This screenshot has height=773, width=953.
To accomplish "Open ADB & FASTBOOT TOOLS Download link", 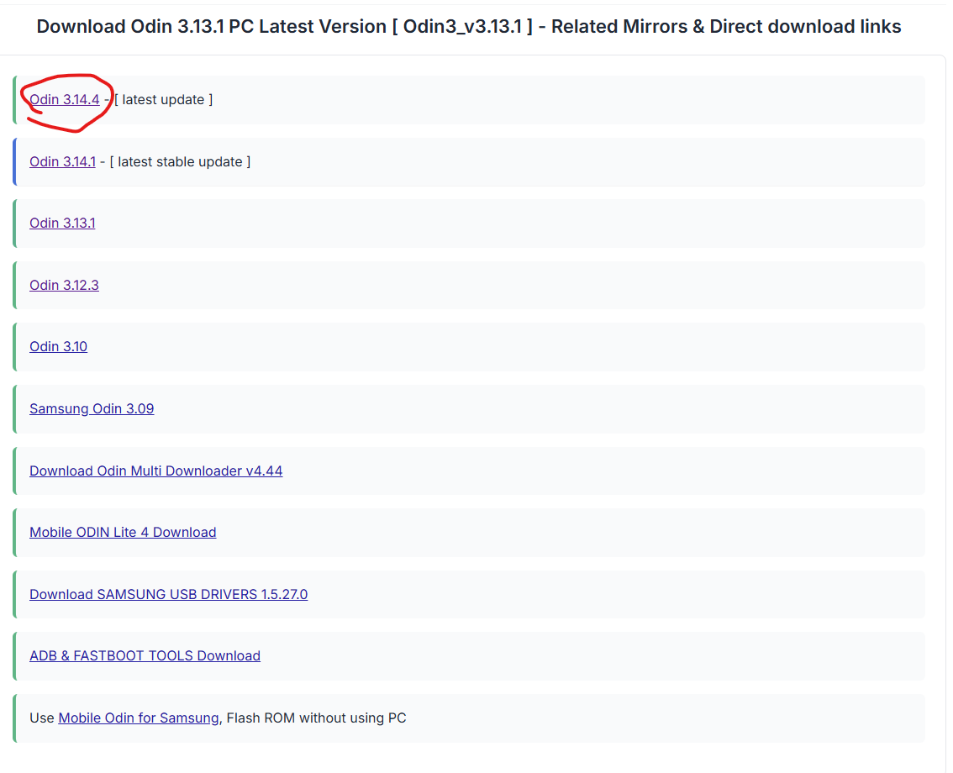I will pyautogui.click(x=145, y=655).
